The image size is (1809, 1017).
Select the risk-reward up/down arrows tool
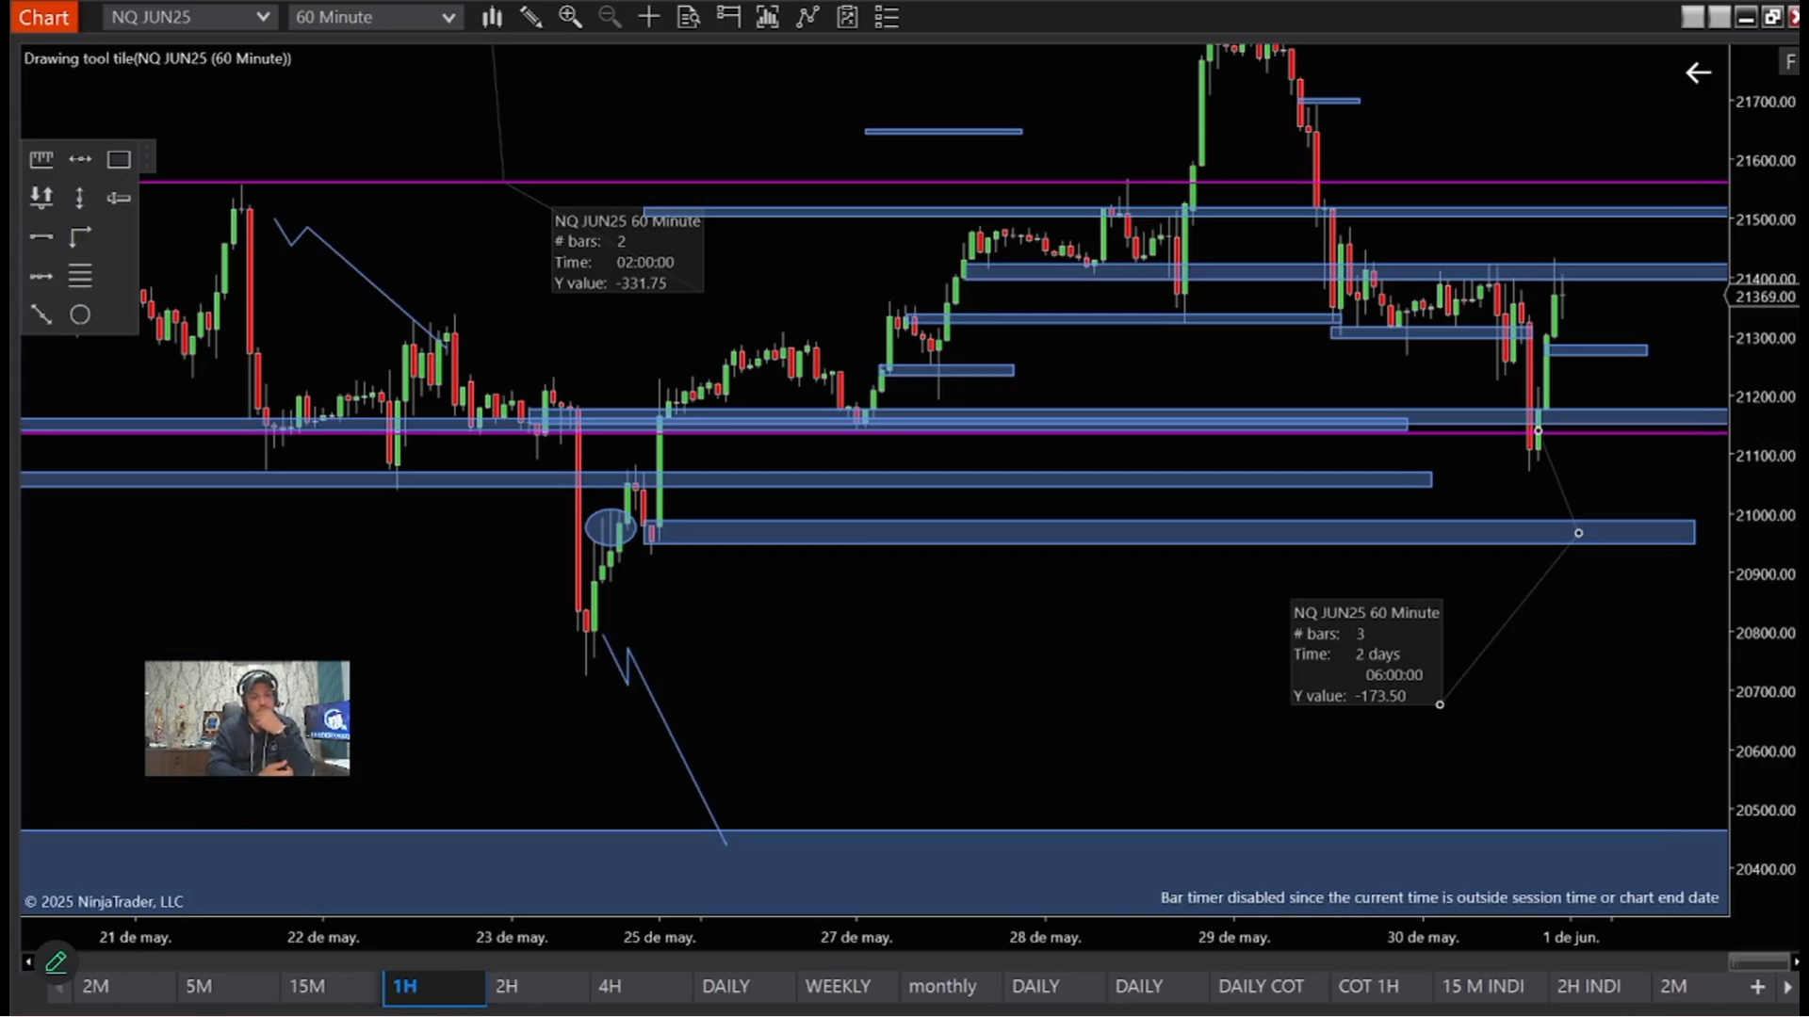tap(41, 198)
